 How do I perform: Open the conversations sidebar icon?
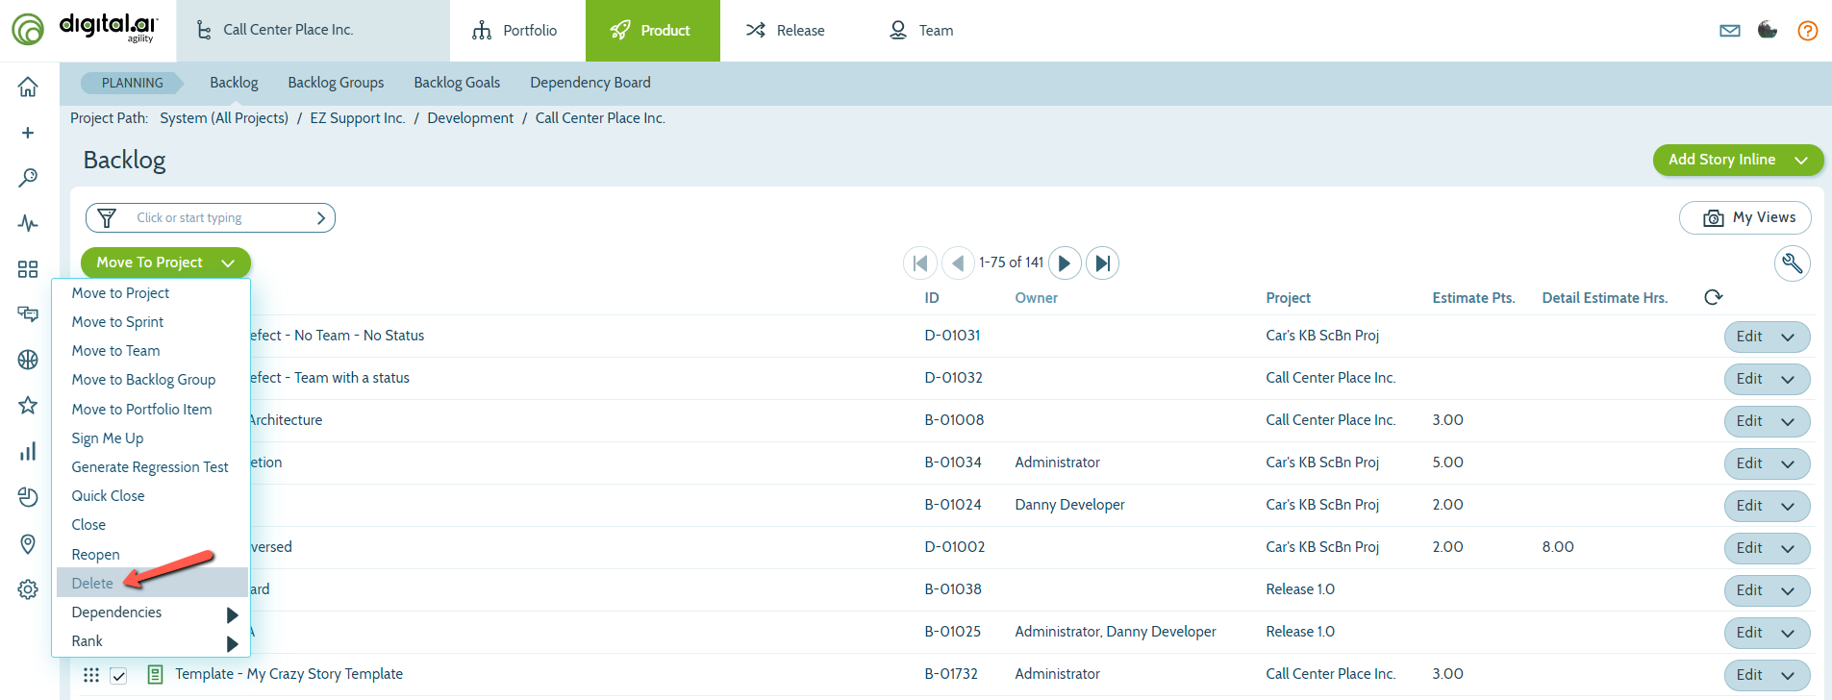28,314
